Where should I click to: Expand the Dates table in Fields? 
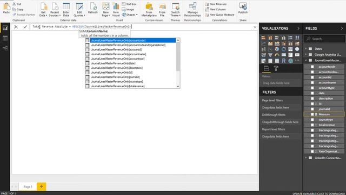click(x=306, y=49)
